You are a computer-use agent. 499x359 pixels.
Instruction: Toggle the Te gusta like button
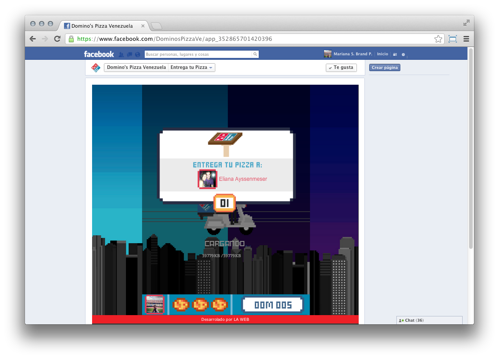(x=341, y=68)
